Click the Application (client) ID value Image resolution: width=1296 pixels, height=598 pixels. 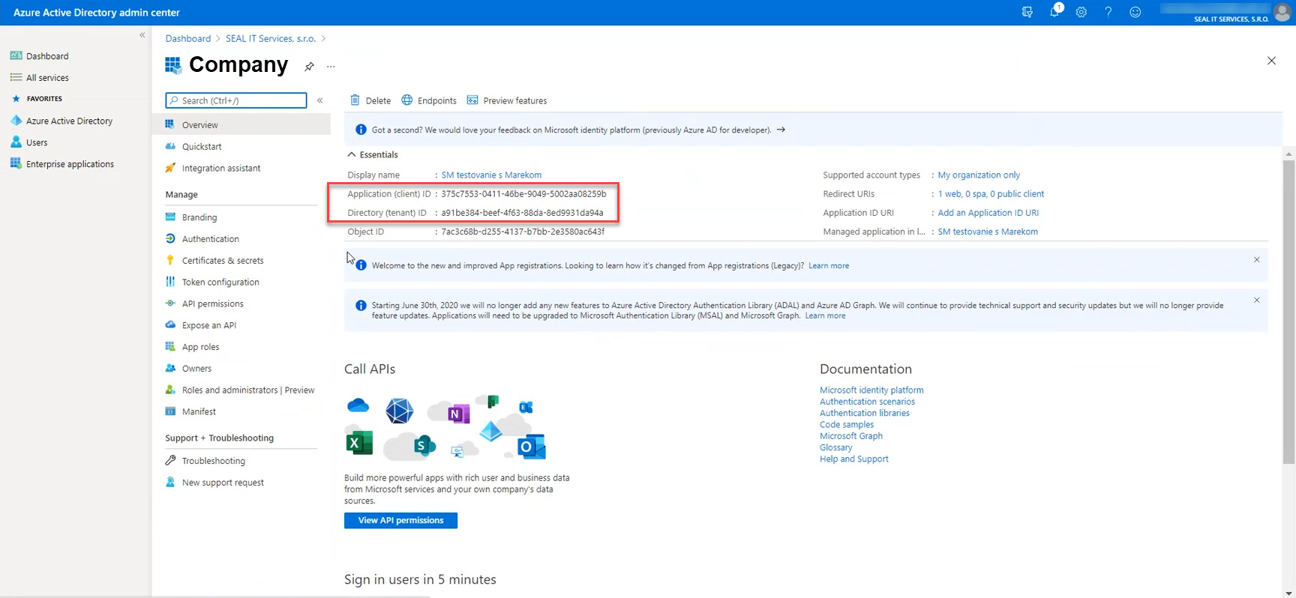click(x=523, y=194)
